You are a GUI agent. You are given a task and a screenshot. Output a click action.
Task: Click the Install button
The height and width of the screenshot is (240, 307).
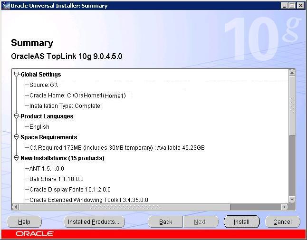241,222
